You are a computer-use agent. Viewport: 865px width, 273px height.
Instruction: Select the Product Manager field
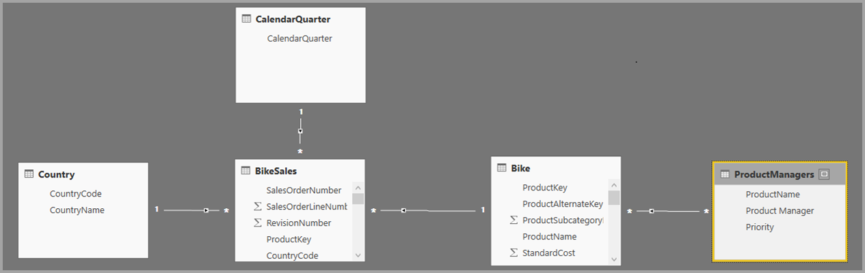[780, 211]
